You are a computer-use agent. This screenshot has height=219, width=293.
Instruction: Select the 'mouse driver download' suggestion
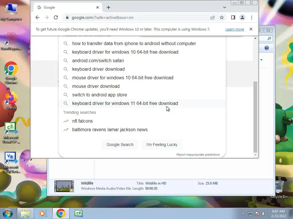click(142, 86)
